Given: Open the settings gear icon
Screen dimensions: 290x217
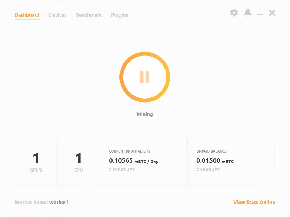Looking at the screenshot, I should 234,13.
